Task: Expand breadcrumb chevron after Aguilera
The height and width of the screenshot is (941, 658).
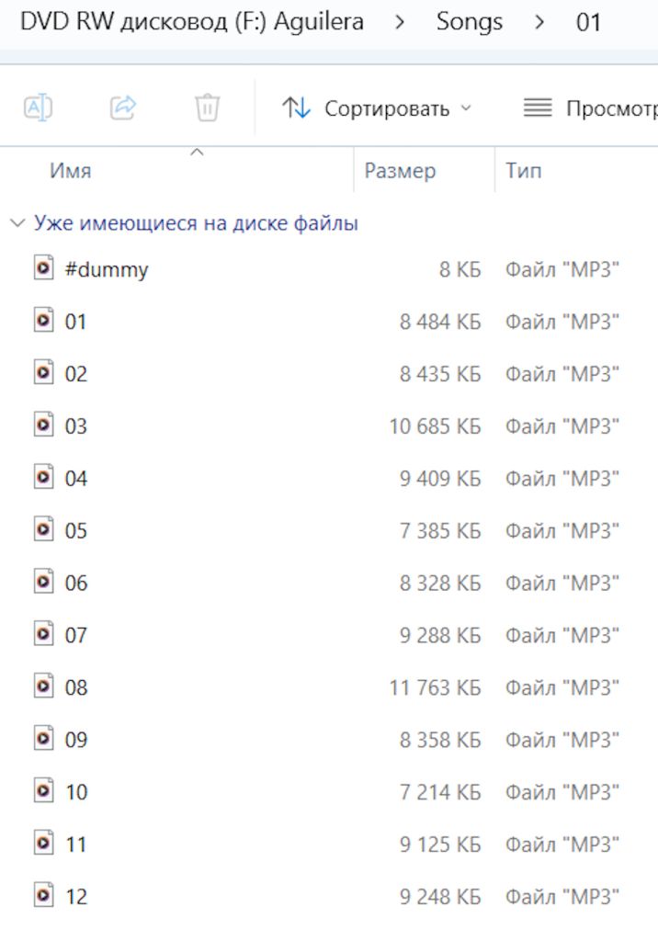Action: (399, 22)
